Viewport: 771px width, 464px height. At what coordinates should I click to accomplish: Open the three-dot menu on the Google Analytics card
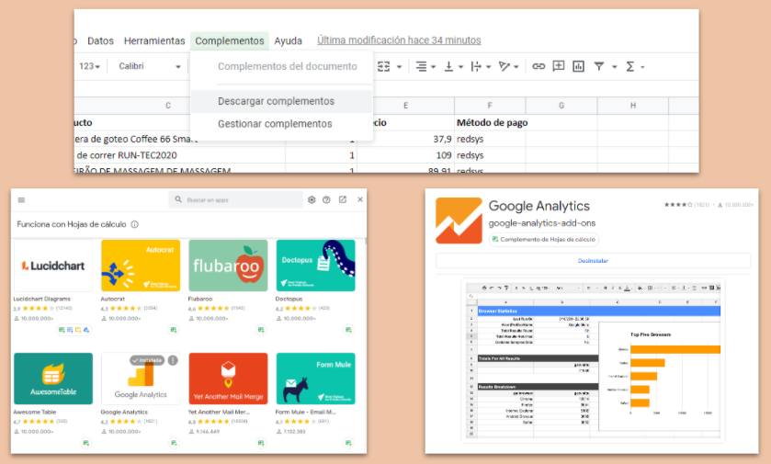pos(173,360)
